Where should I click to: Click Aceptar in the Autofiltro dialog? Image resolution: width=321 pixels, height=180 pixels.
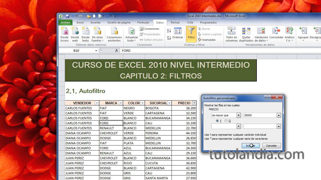(251, 145)
